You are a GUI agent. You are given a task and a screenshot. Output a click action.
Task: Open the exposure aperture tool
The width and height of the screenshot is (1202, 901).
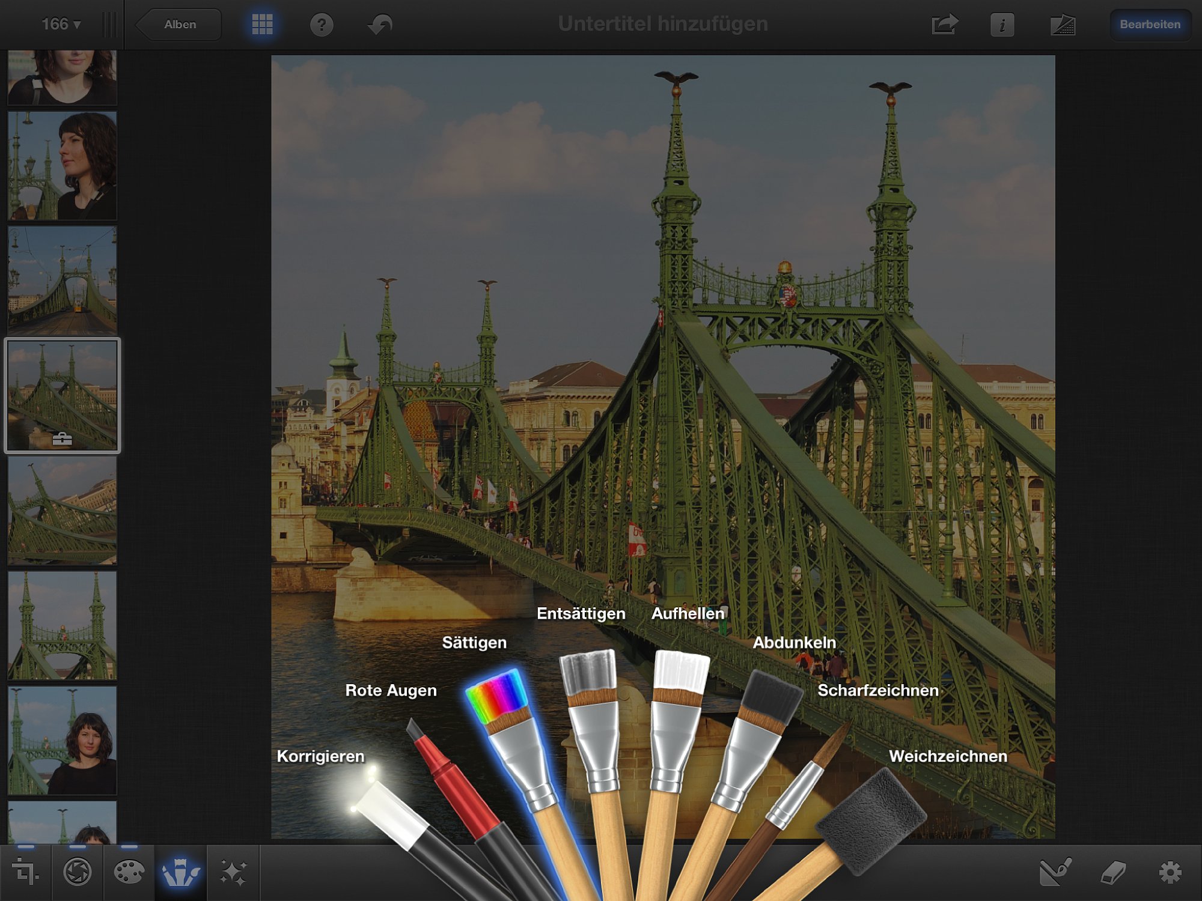pyautogui.click(x=78, y=872)
